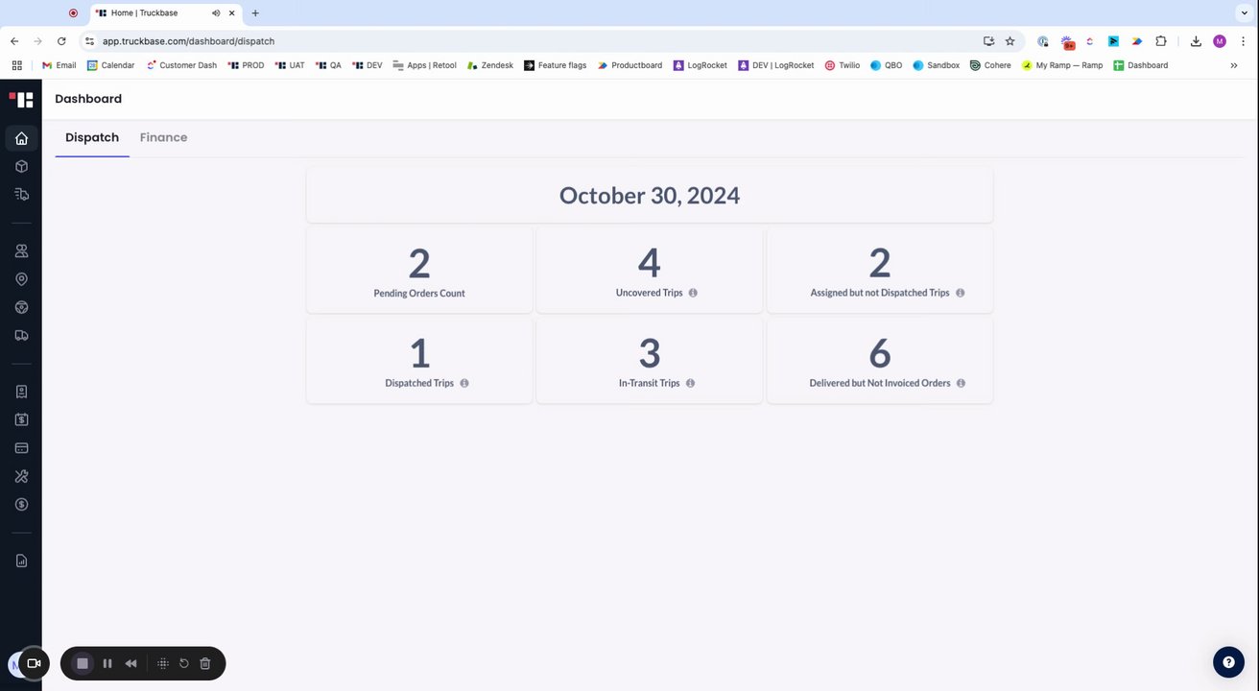Screen dimensions: 1259x691
Task: Show info for Delivered but Not Invoiced Orders
Action: click(x=961, y=383)
